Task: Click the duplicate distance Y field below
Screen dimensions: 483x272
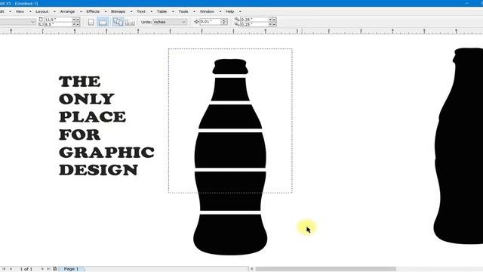Action: click(254, 24)
